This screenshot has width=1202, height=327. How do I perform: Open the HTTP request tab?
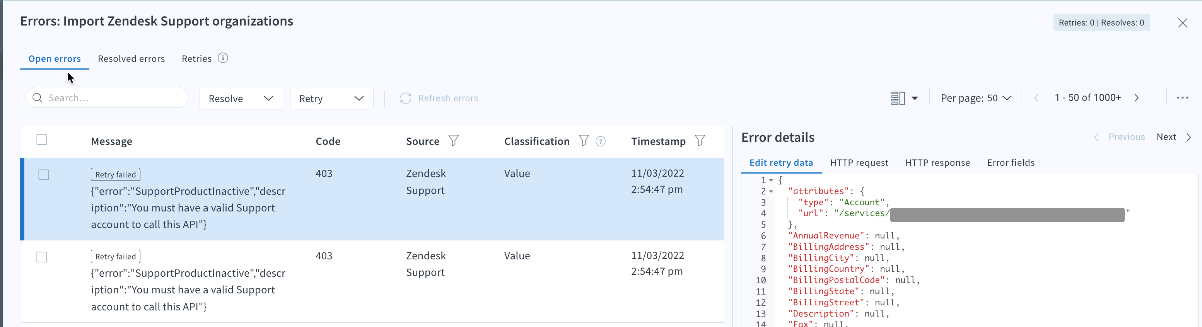[859, 163]
